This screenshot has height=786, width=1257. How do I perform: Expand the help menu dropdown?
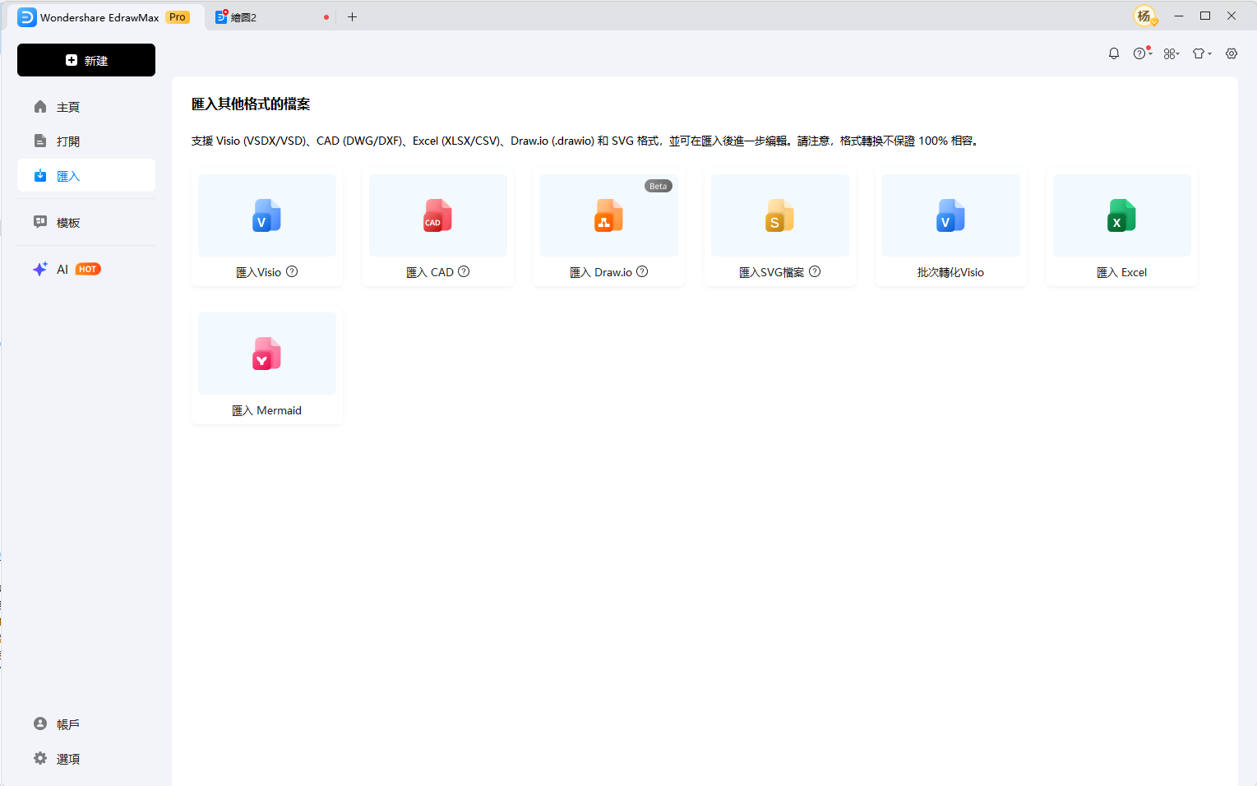coord(1143,53)
